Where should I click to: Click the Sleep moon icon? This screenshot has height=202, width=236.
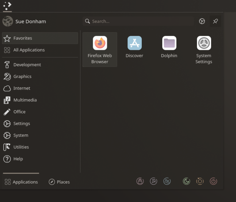(x=186, y=181)
